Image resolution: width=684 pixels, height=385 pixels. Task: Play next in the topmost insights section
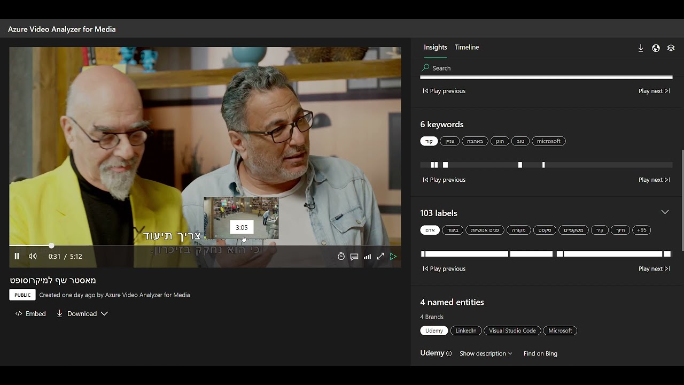click(x=654, y=91)
